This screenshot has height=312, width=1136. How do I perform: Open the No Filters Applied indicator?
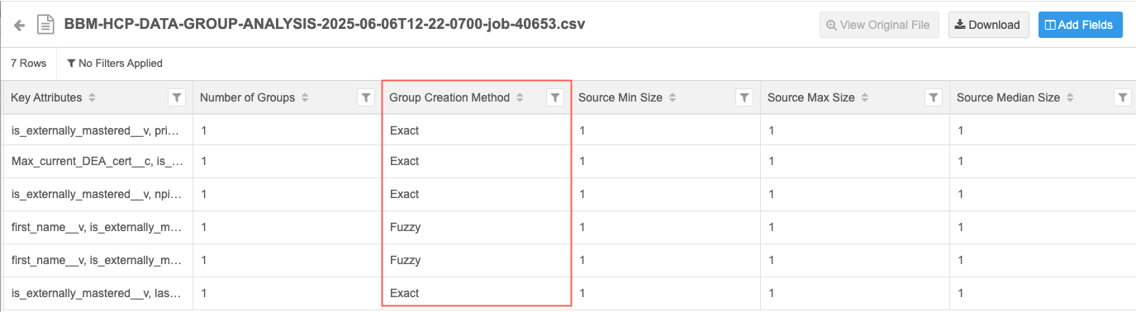(115, 63)
